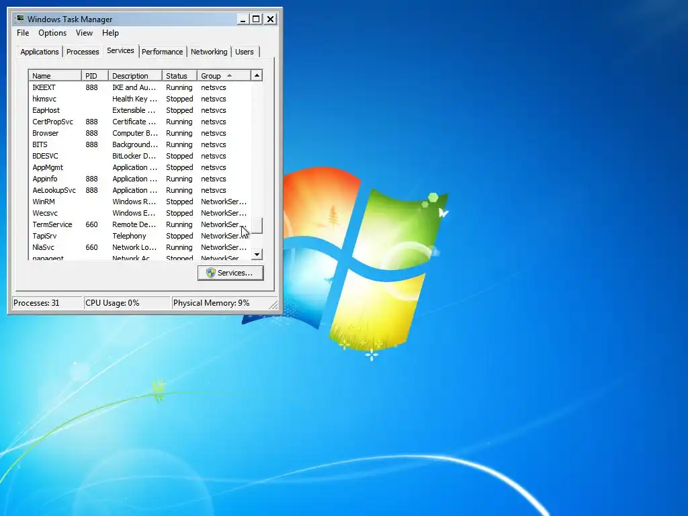Click the Task Manager title bar icon
The height and width of the screenshot is (516, 688).
[x=19, y=19]
